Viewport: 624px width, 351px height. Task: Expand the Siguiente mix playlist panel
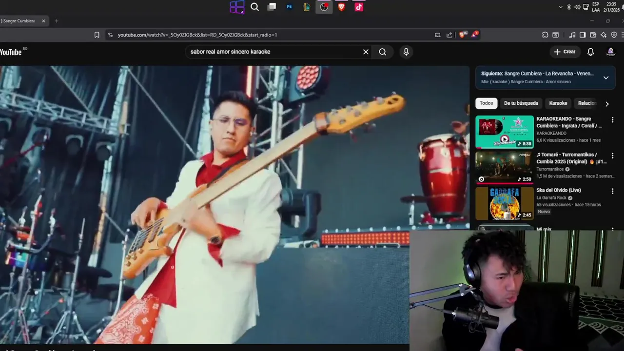[x=606, y=78]
